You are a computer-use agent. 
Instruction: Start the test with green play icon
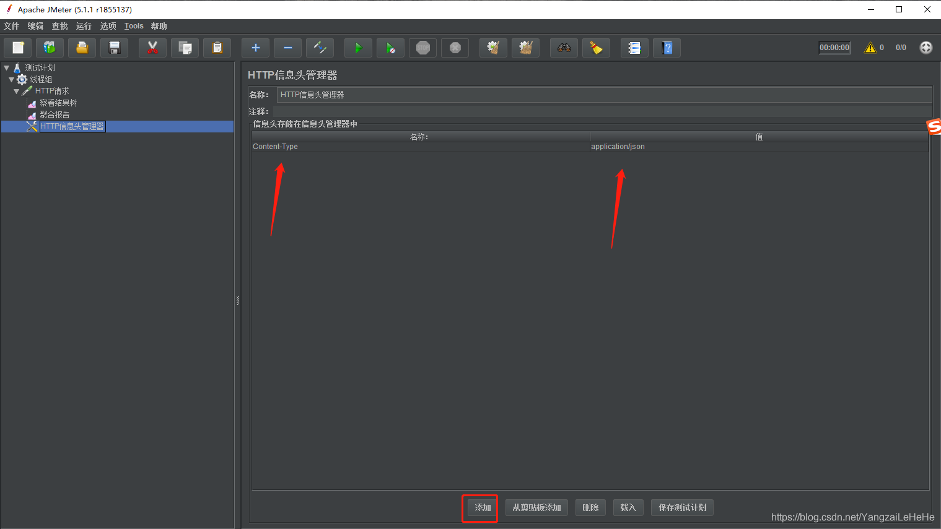[x=358, y=48]
